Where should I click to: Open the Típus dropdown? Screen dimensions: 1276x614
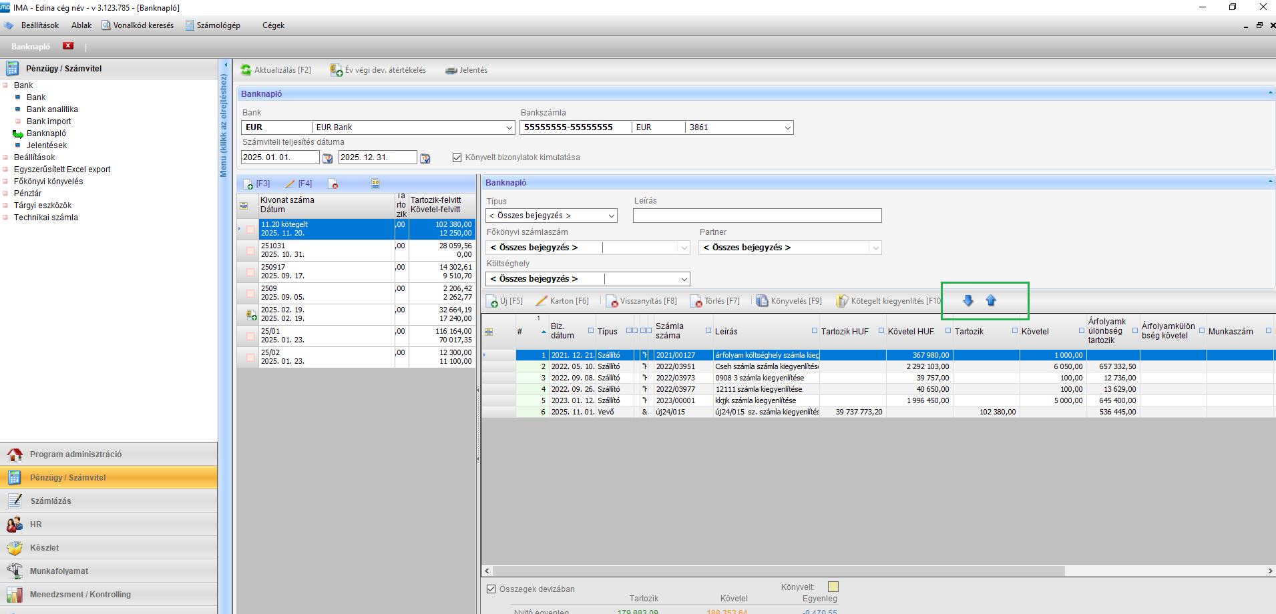[611, 216]
